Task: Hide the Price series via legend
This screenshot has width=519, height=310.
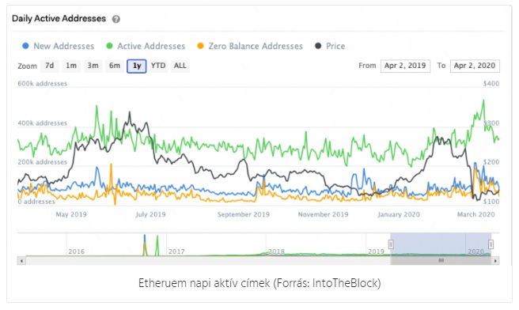Action: click(x=330, y=46)
